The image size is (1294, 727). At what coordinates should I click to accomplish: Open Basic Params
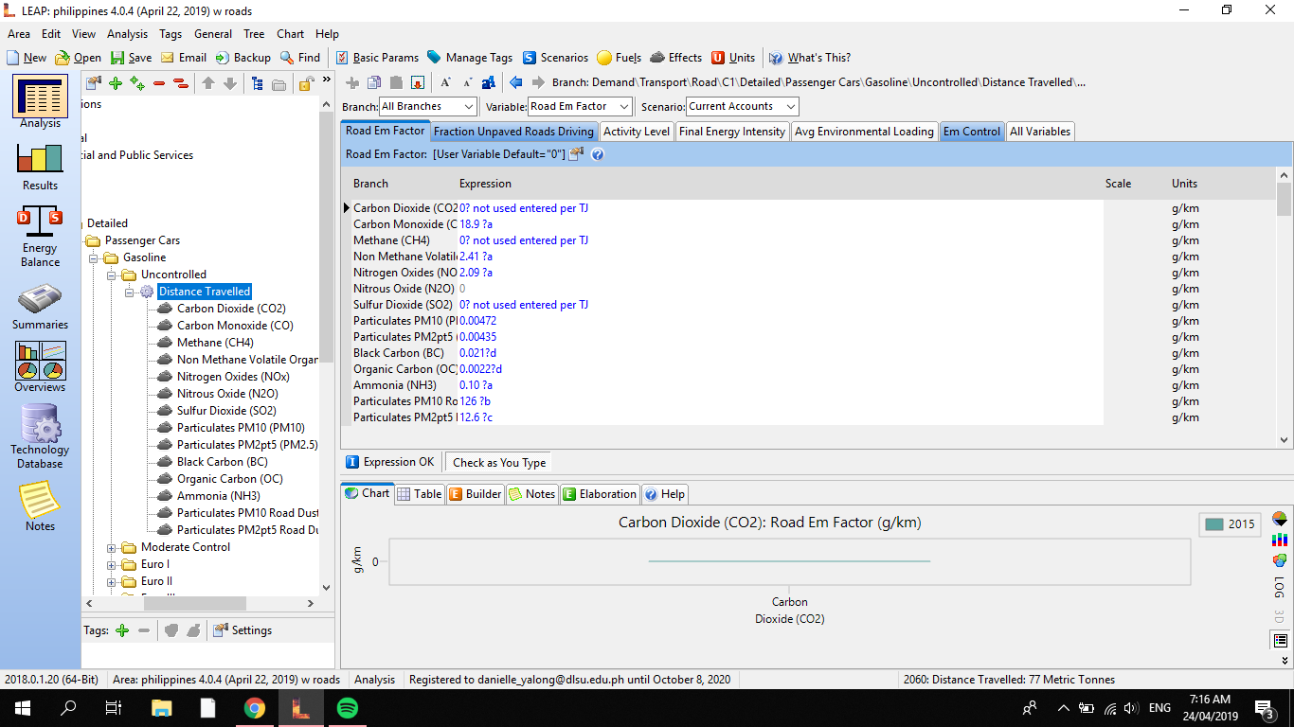pos(377,58)
